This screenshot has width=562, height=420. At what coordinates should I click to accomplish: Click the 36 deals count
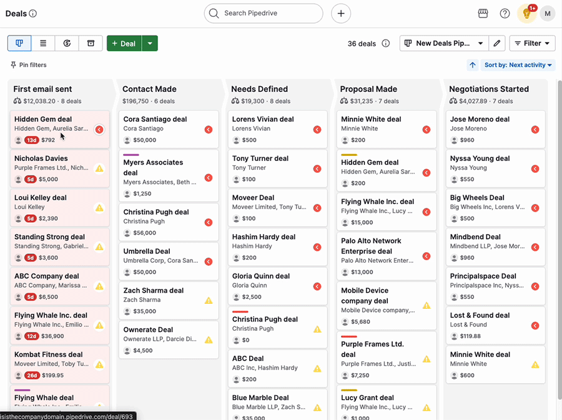pos(362,44)
